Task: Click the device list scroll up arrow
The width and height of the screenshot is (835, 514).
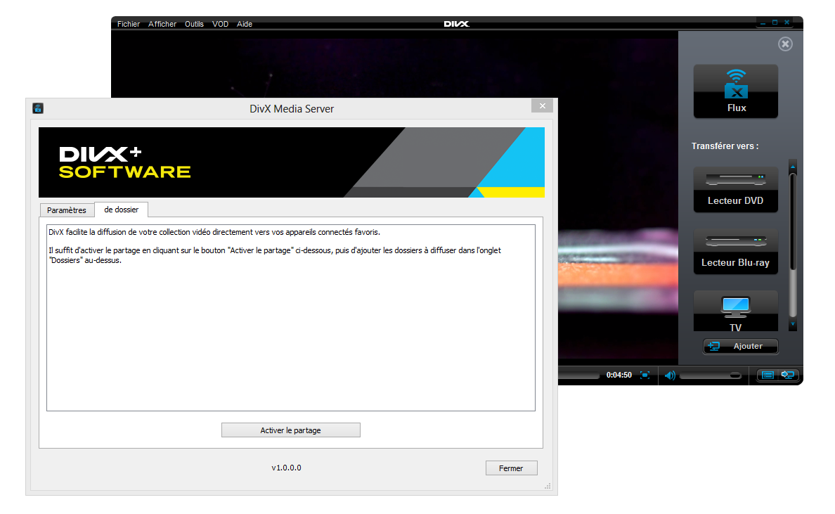Action: pos(792,167)
